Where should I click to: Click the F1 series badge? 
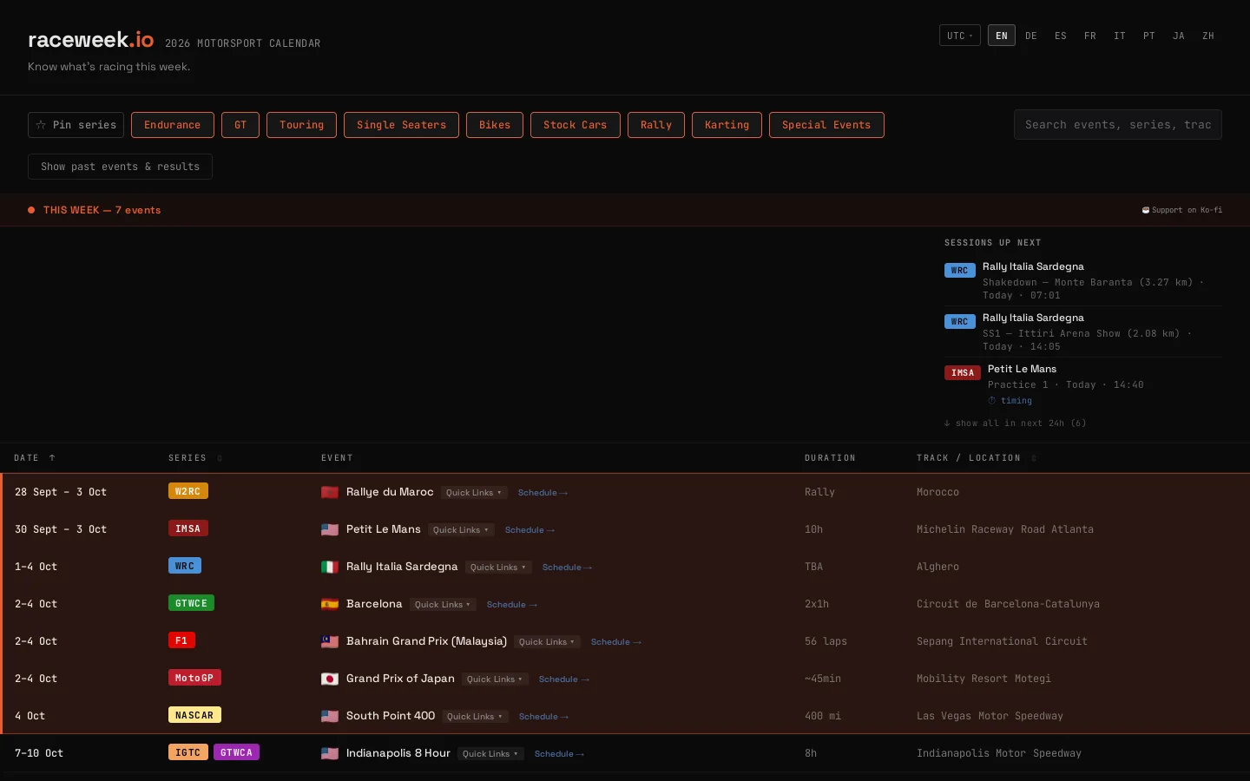(181, 640)
